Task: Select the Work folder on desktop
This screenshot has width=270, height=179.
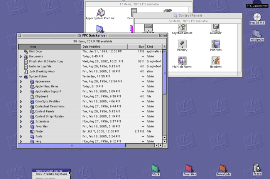Action: click(x=155, y=169)
